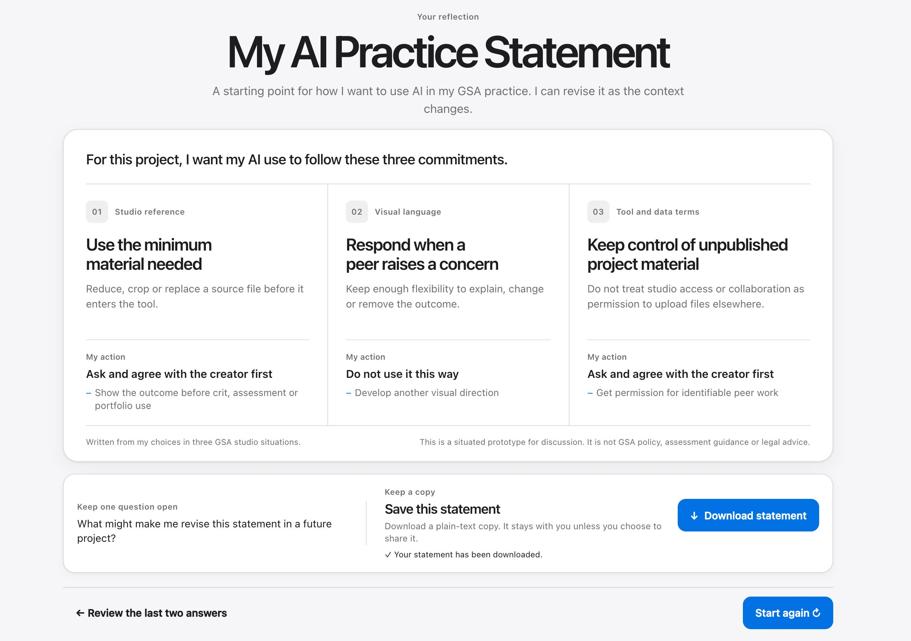Click the Tool and data terms label
The height and width of the screenshot is (641, 911).
(657, 212)
